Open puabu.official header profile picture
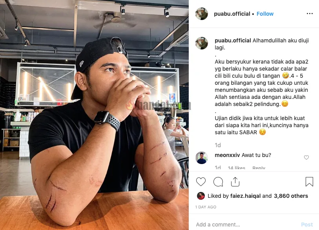 (202, 14)
